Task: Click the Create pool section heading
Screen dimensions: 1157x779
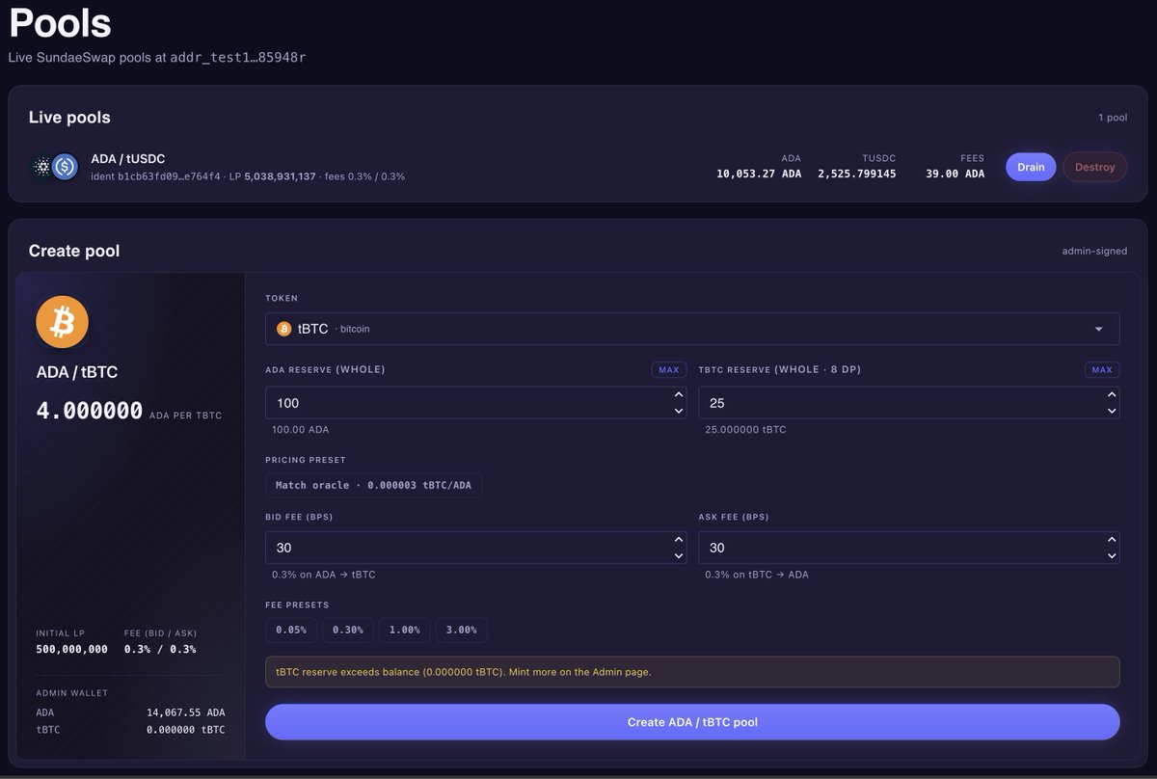Action: [74, 251]
